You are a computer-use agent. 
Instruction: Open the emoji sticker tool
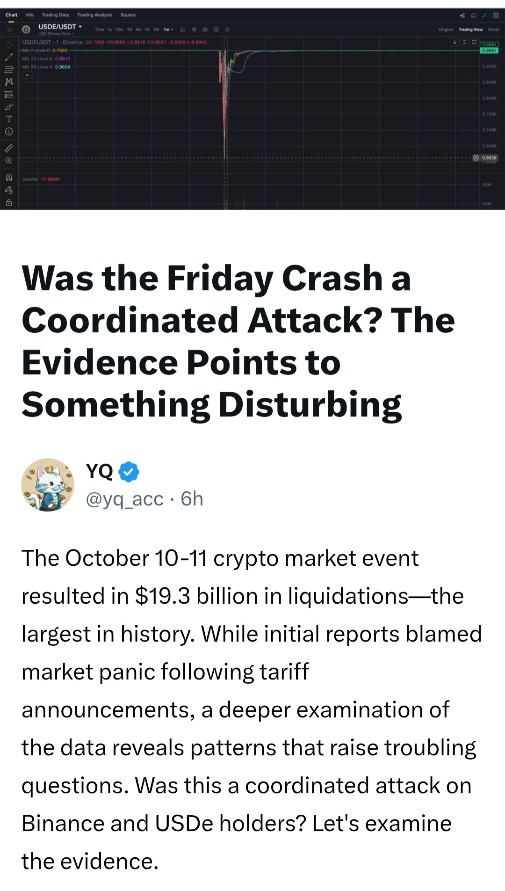click(8, 131)
